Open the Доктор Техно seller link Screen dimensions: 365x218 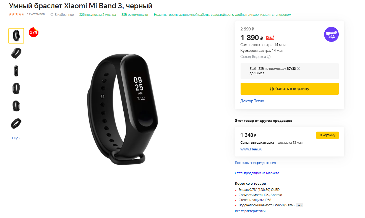coord(252,101)
